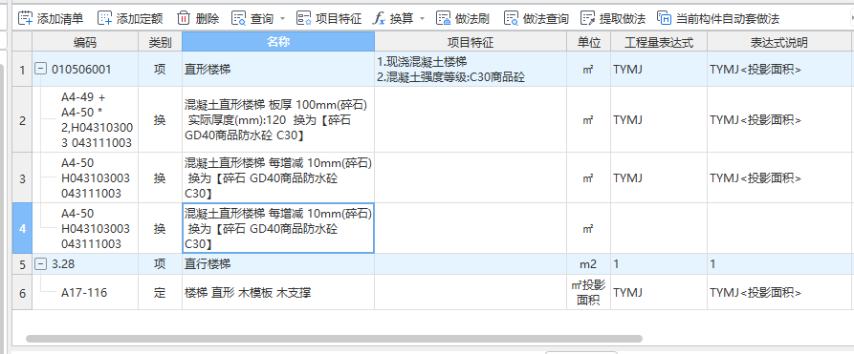Click 当前构件自动套做法 icon
Image resolution: width=854 pixels, height=354 pixels.
click(x=664, y=18)
